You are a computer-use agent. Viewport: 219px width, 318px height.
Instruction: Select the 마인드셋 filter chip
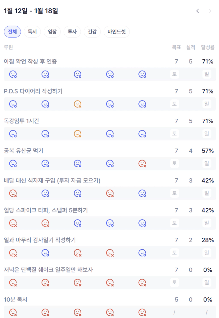coord(117,32)
